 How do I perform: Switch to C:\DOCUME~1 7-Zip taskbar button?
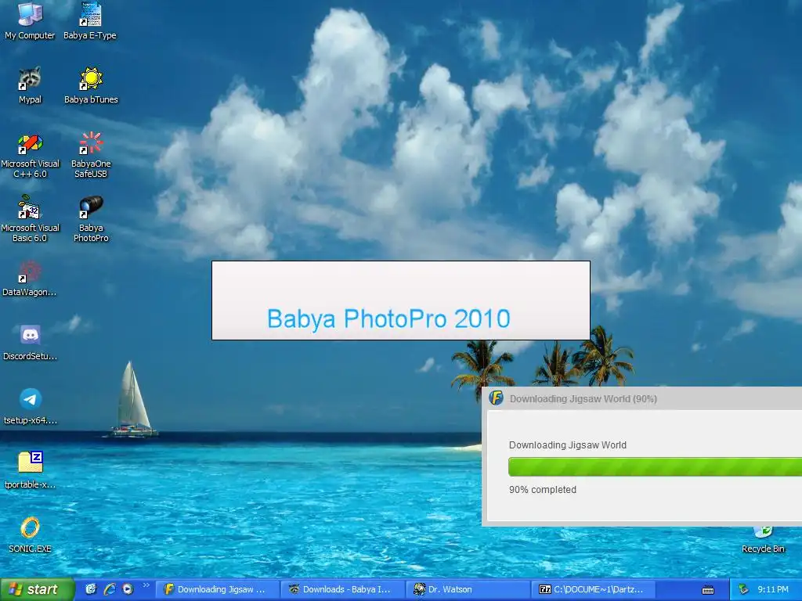pyautogui.click(x=594, y=589)
